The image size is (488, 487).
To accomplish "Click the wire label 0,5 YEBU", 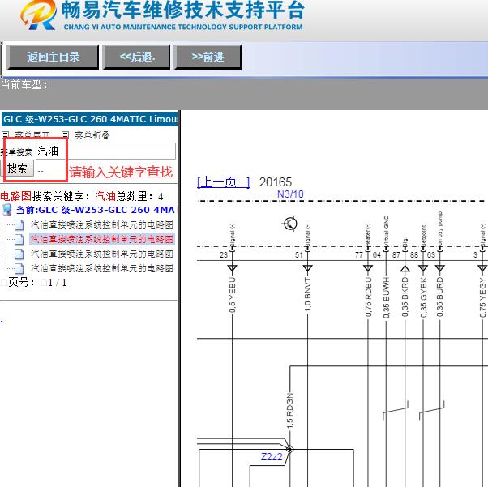I will [x=233, y=295].
